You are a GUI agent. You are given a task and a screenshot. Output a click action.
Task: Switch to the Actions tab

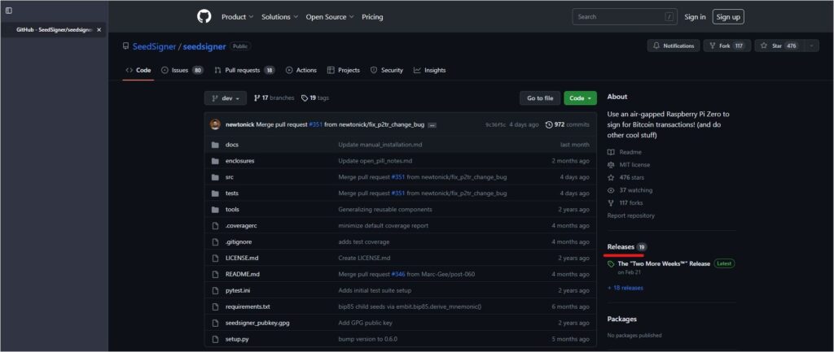301,70
